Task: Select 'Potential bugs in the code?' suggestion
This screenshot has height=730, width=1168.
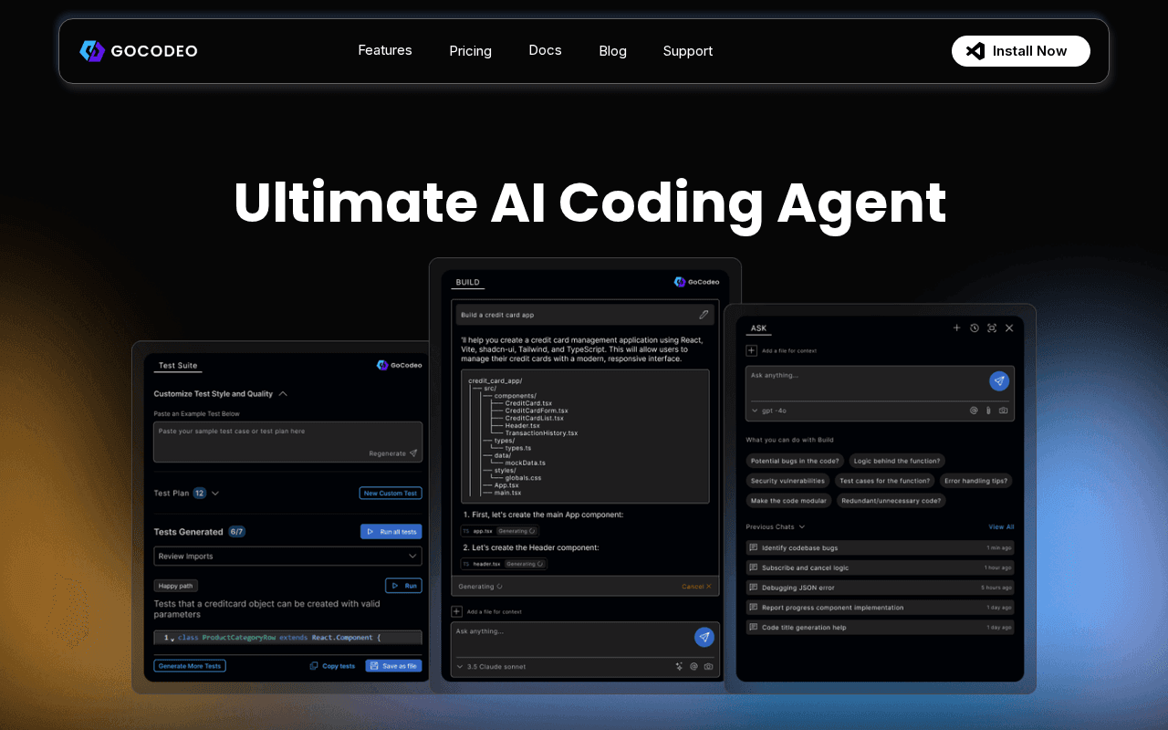Action: 795,461
